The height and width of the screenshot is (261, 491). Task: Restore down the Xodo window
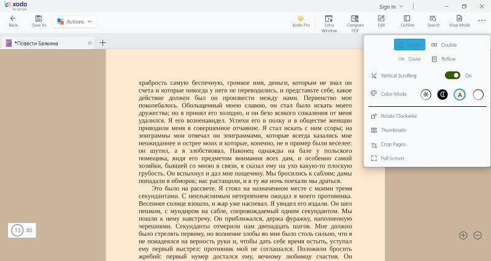(x=464, y=6)
